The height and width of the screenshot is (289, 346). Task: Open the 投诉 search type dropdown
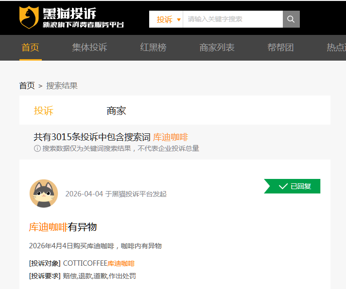[166, 19]
